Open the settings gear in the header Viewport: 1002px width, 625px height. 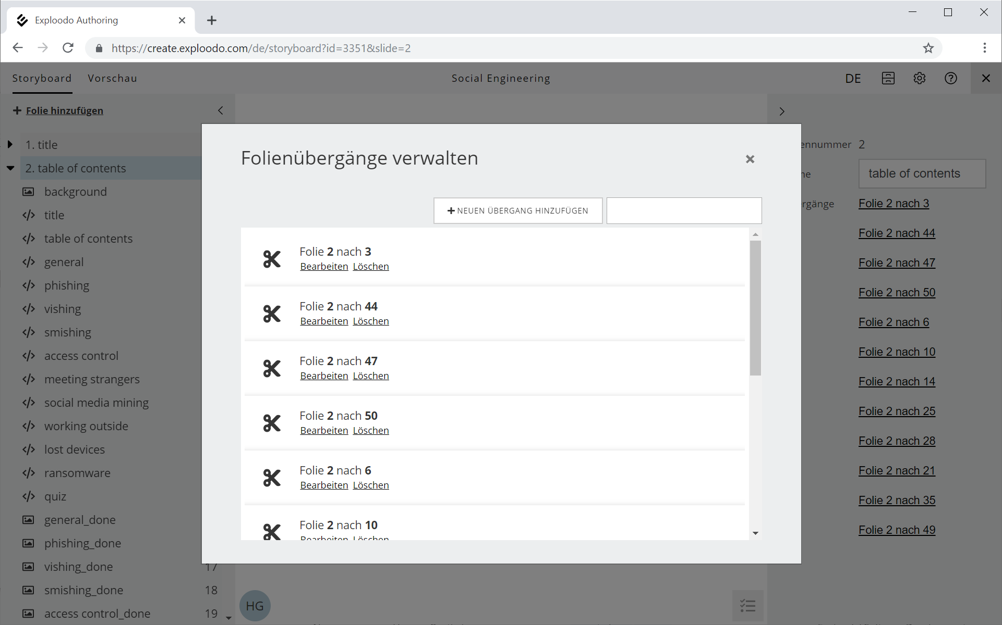tap(919, 78)
